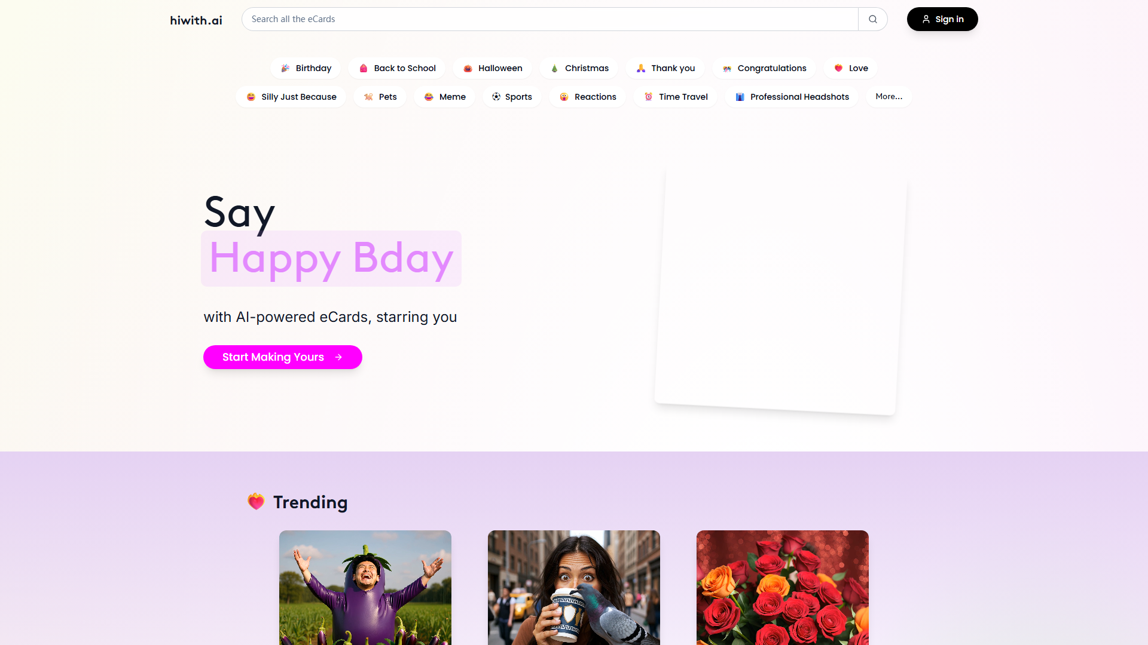Select the Thank you category chip
This screenshot has width=1148, height=645.
tap(665, 68)
